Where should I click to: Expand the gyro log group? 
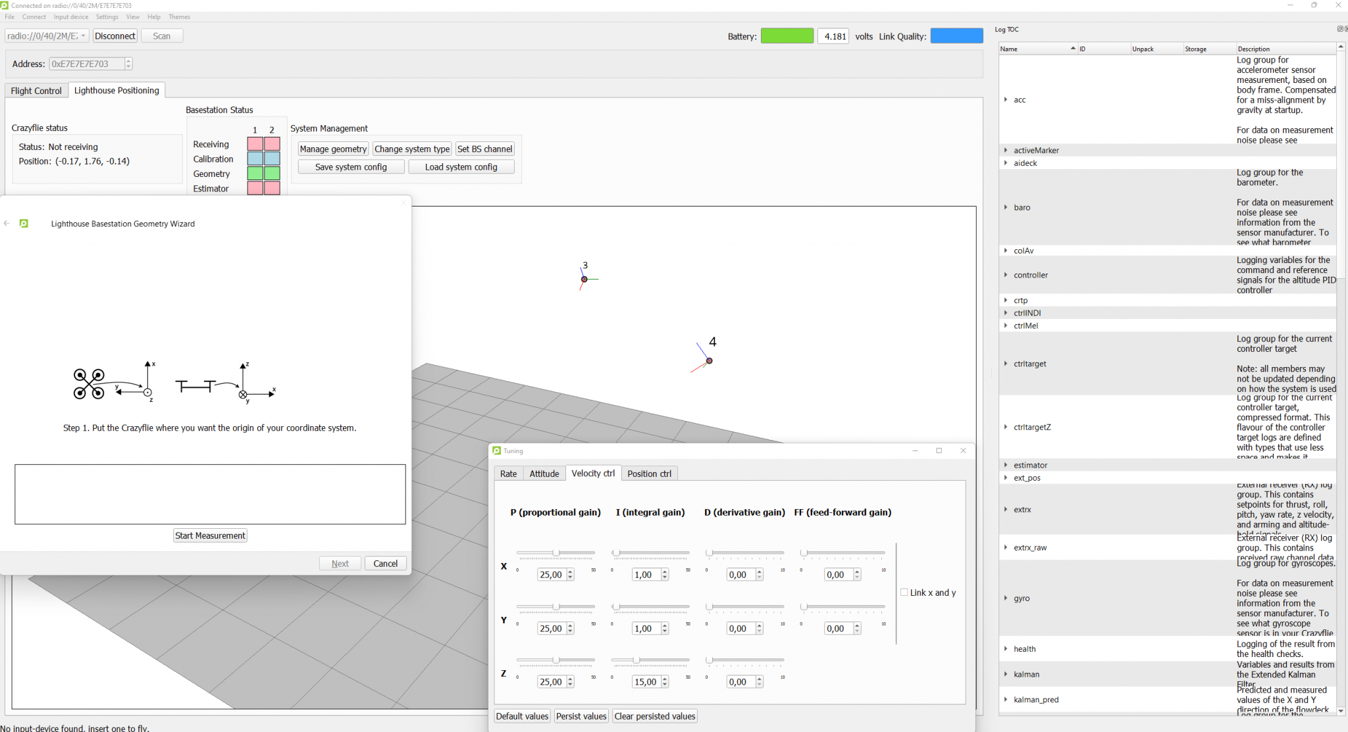[1005, 598]
